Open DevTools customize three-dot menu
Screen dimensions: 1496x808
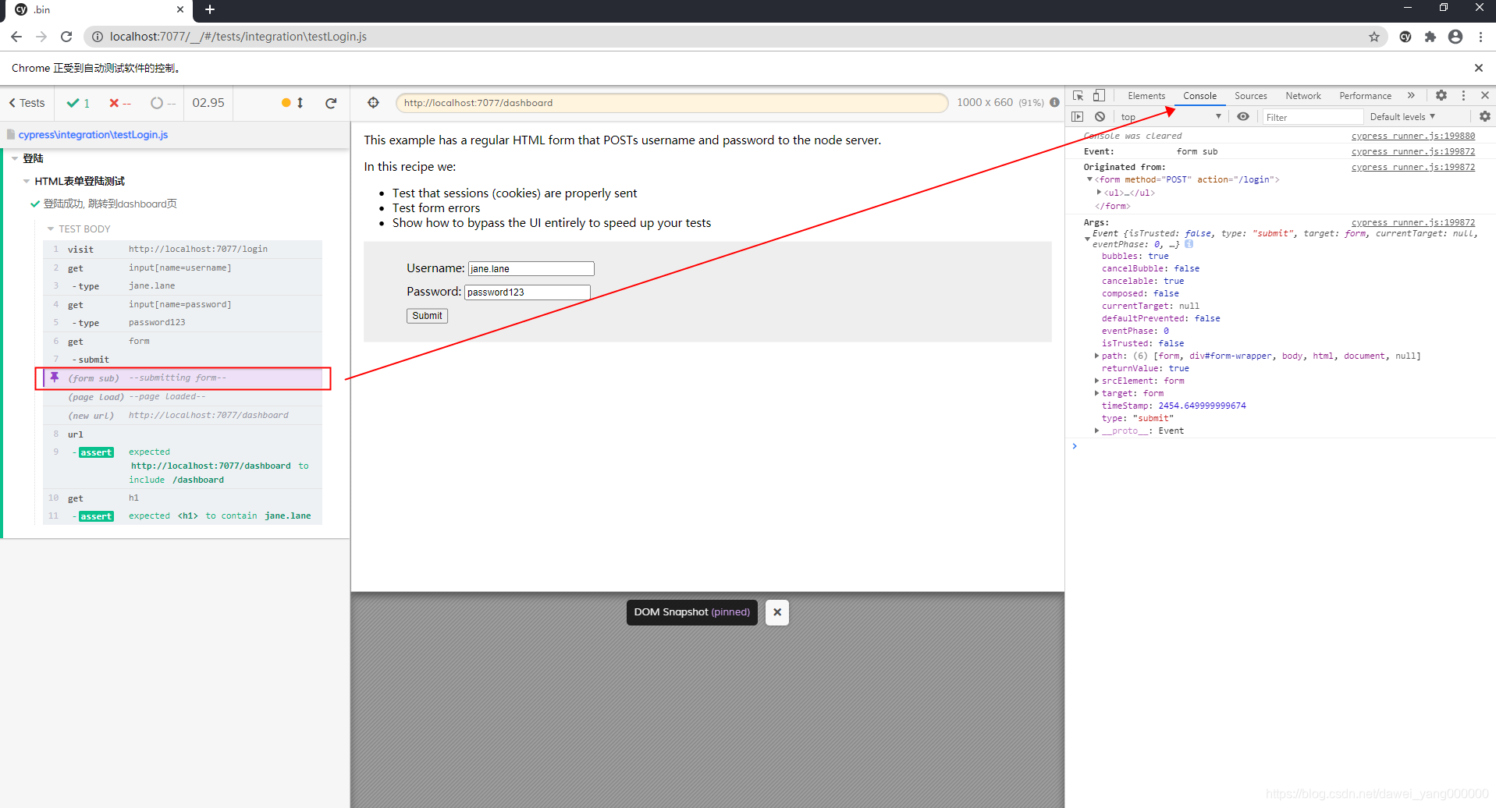coord(1463,96)
